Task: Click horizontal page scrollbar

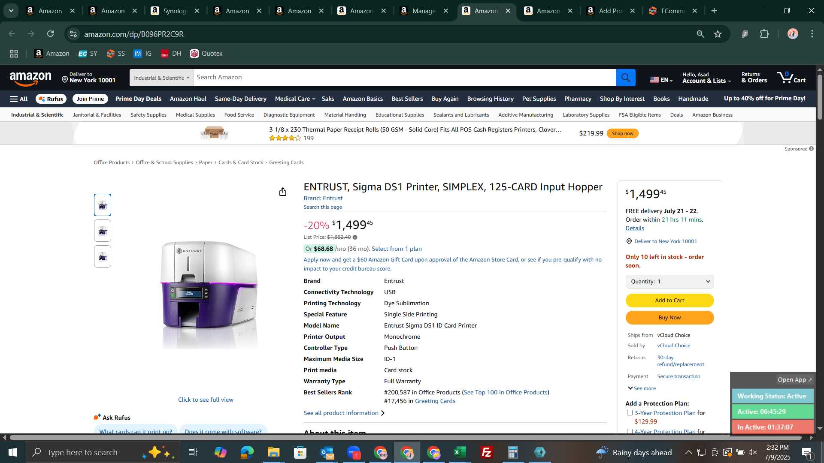Action: pyautogui.click(x=406, y=438)
